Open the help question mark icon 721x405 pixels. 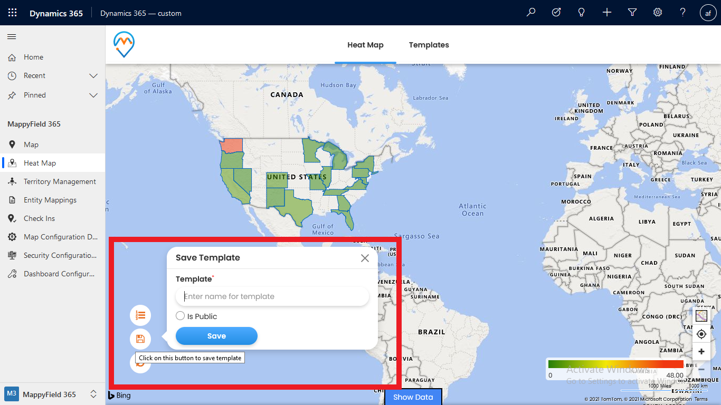[683, 13]
